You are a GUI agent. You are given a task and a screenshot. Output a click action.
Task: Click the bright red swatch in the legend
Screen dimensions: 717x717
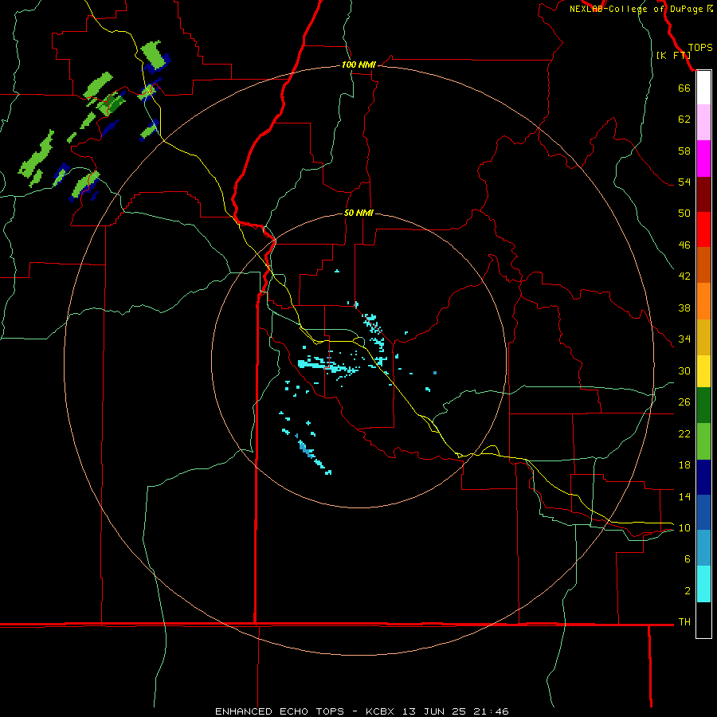(x=703, y=229)
